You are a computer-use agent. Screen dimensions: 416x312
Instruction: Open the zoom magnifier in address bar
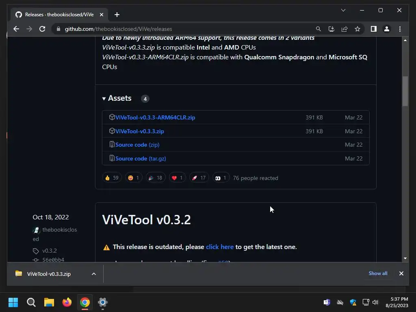click(318, 29)
